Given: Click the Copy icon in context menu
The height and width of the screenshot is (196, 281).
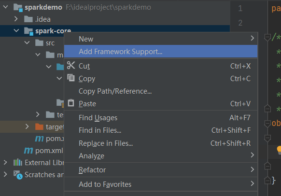Looking at the screenshot, I should (71, 78).
